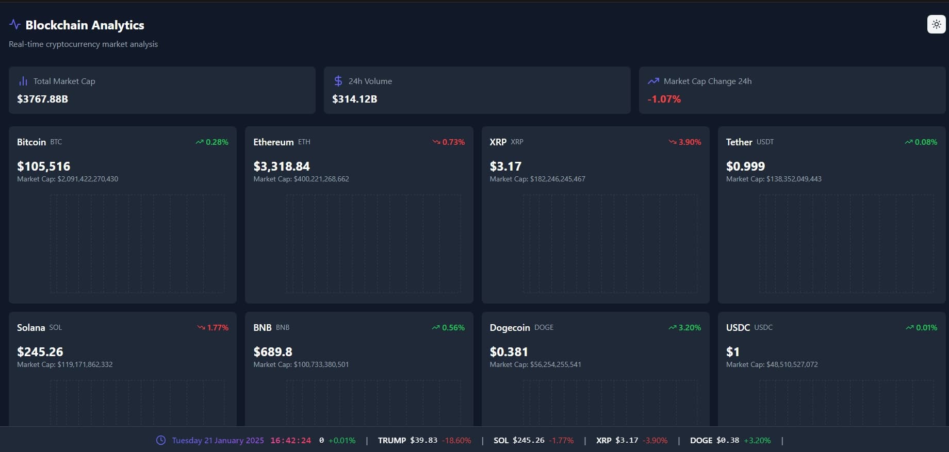Toggle the light/dark theme sun button

tap(936, 24)
